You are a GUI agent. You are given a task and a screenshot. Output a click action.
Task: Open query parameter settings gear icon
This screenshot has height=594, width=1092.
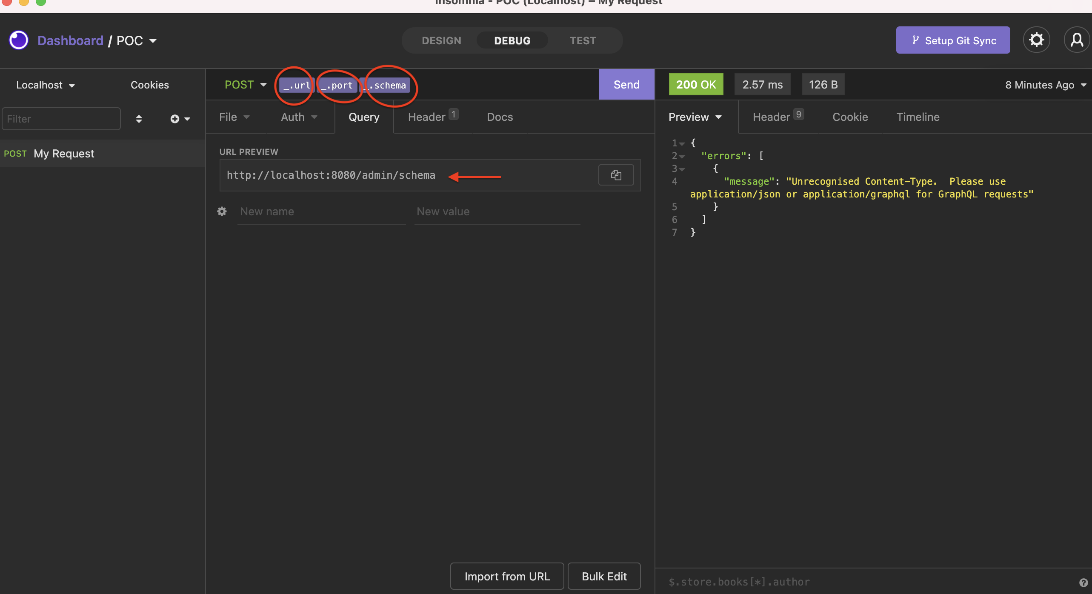221,211
